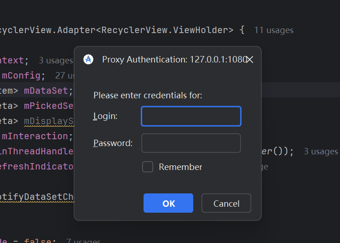Click the Android Studio icon in dialog title

(x=88, y=59)
